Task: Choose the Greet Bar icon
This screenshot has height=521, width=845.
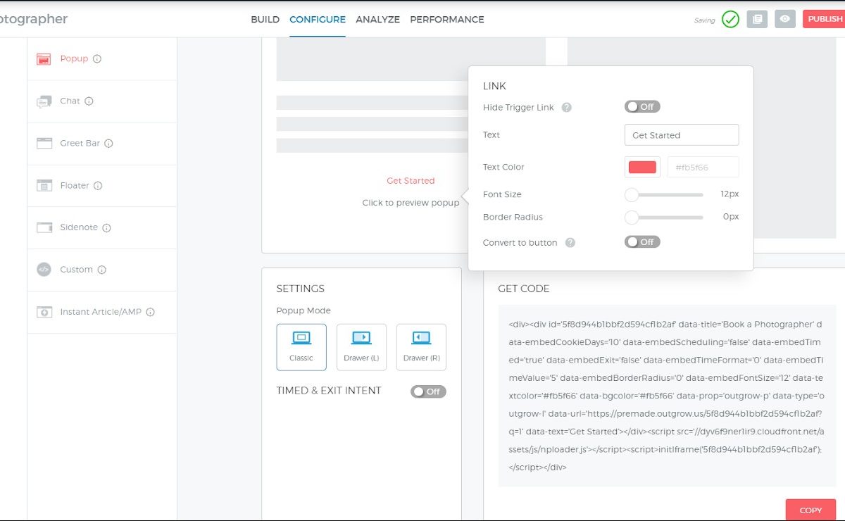Action: (44, 144)
